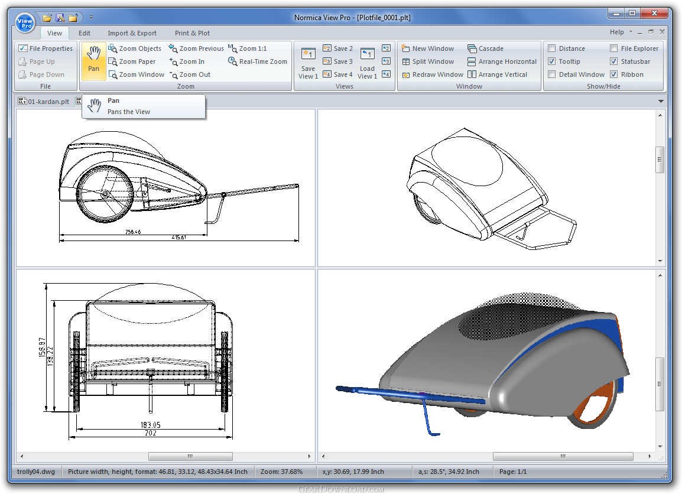Screen dimensions: 682x494
Task: Click the shaded 3D trailer render pane
Action: 487,360
